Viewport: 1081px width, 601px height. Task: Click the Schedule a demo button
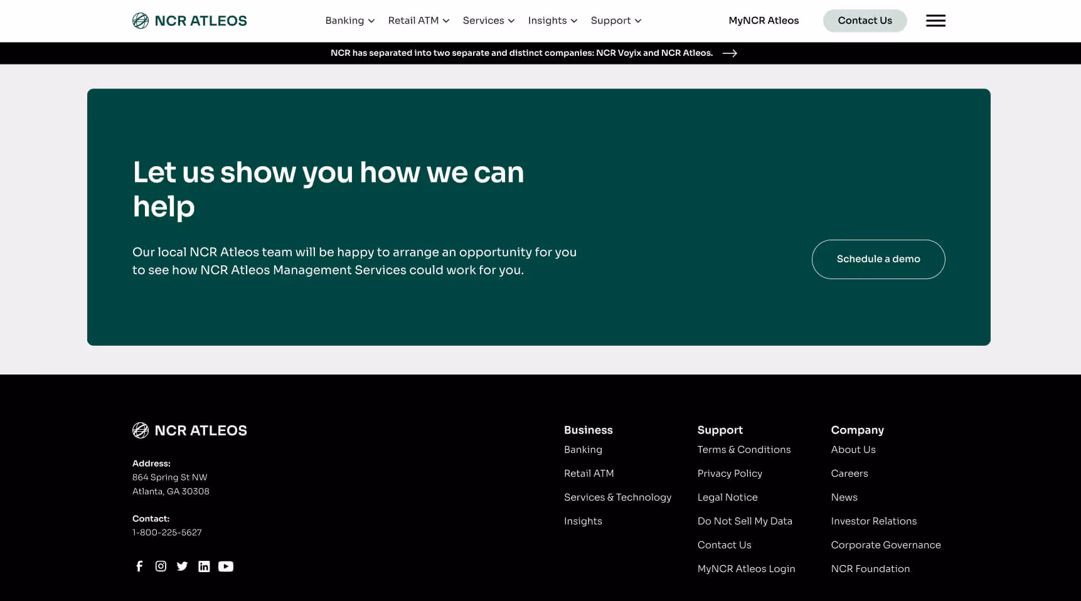tap(878, 259)
